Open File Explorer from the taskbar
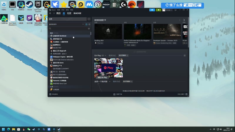The height and width of the screenshot is (132, 235). click(x=14, y=129)
